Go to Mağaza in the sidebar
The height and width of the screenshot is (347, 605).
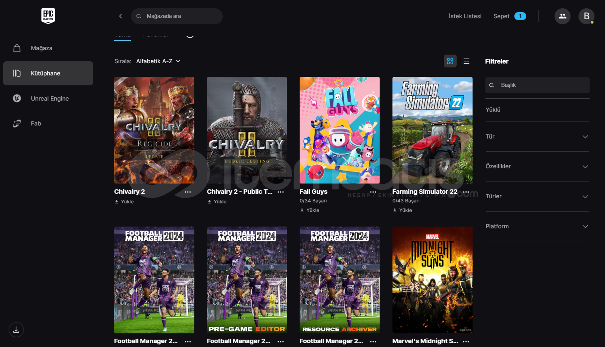pos(48,48)
